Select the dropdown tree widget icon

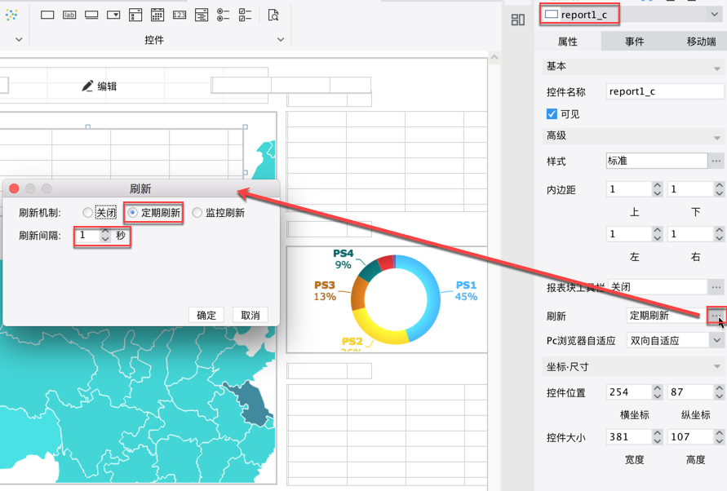(x=202, y=15)
